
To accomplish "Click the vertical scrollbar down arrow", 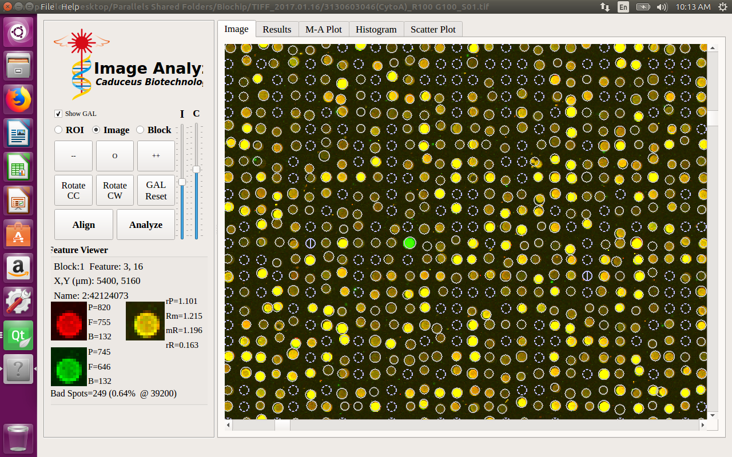I will click(712, 415).
